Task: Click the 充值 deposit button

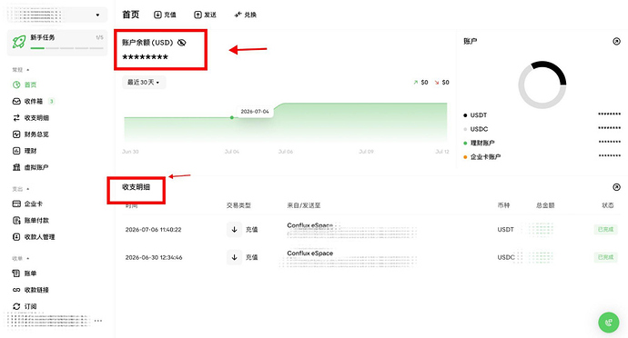Action: (165, 15)
